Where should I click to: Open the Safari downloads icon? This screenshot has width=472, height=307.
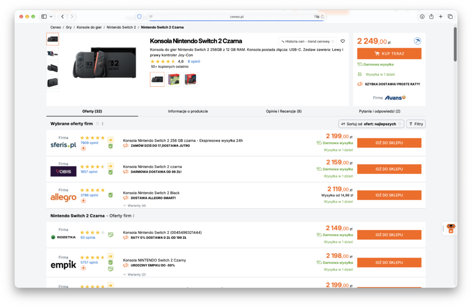pos(422,17)
